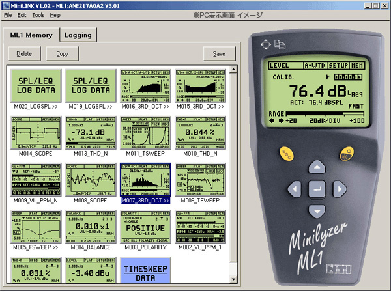The width and height of the screenshot is (391, 293).
Task: Click the copy screen icon on device
Action: click(280, 44)
